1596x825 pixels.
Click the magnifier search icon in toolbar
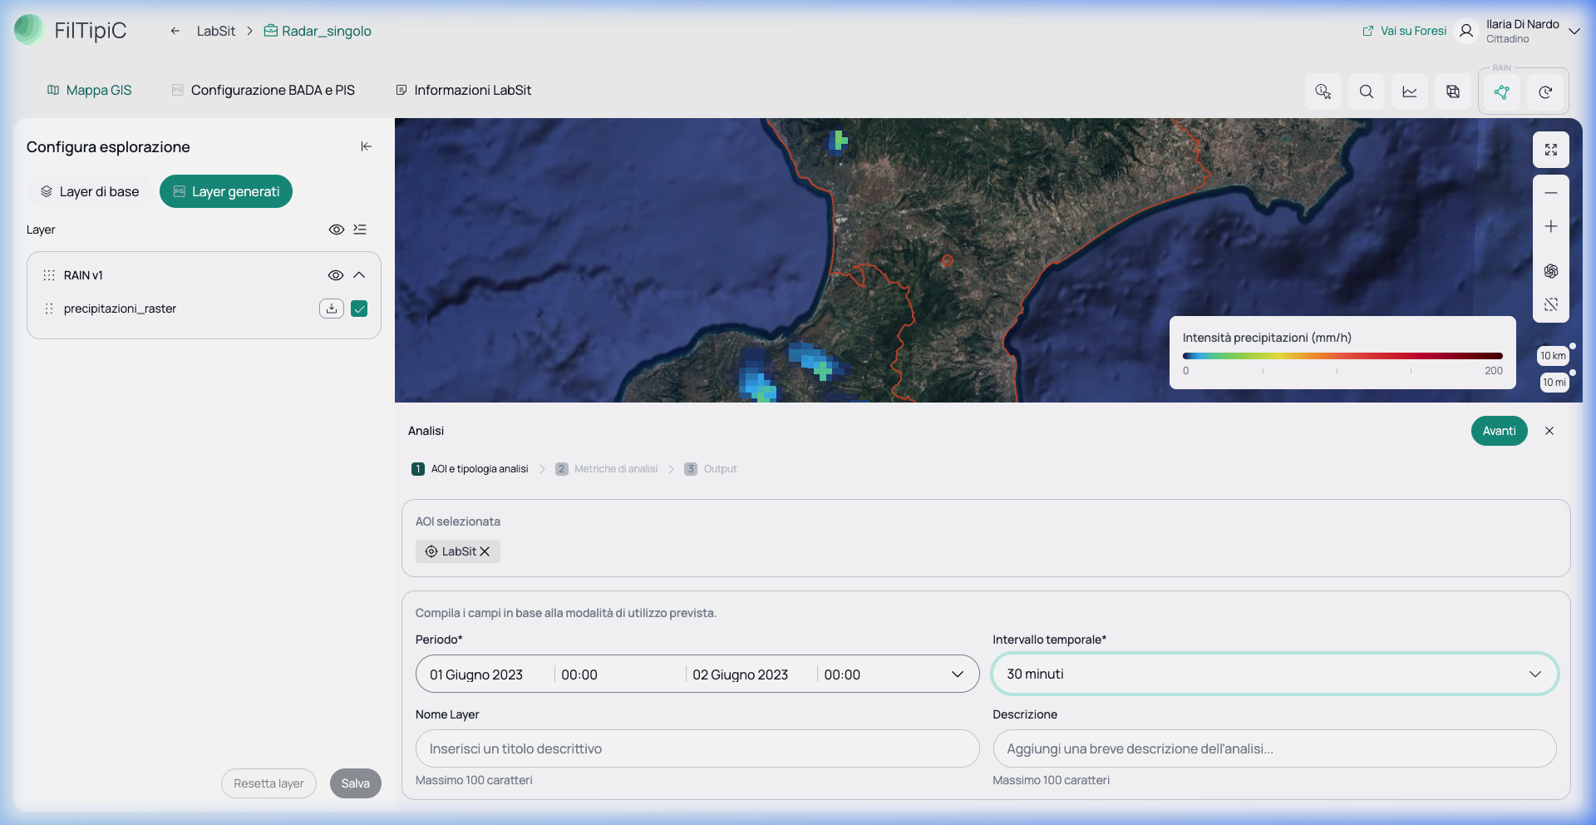[1367, 91]
